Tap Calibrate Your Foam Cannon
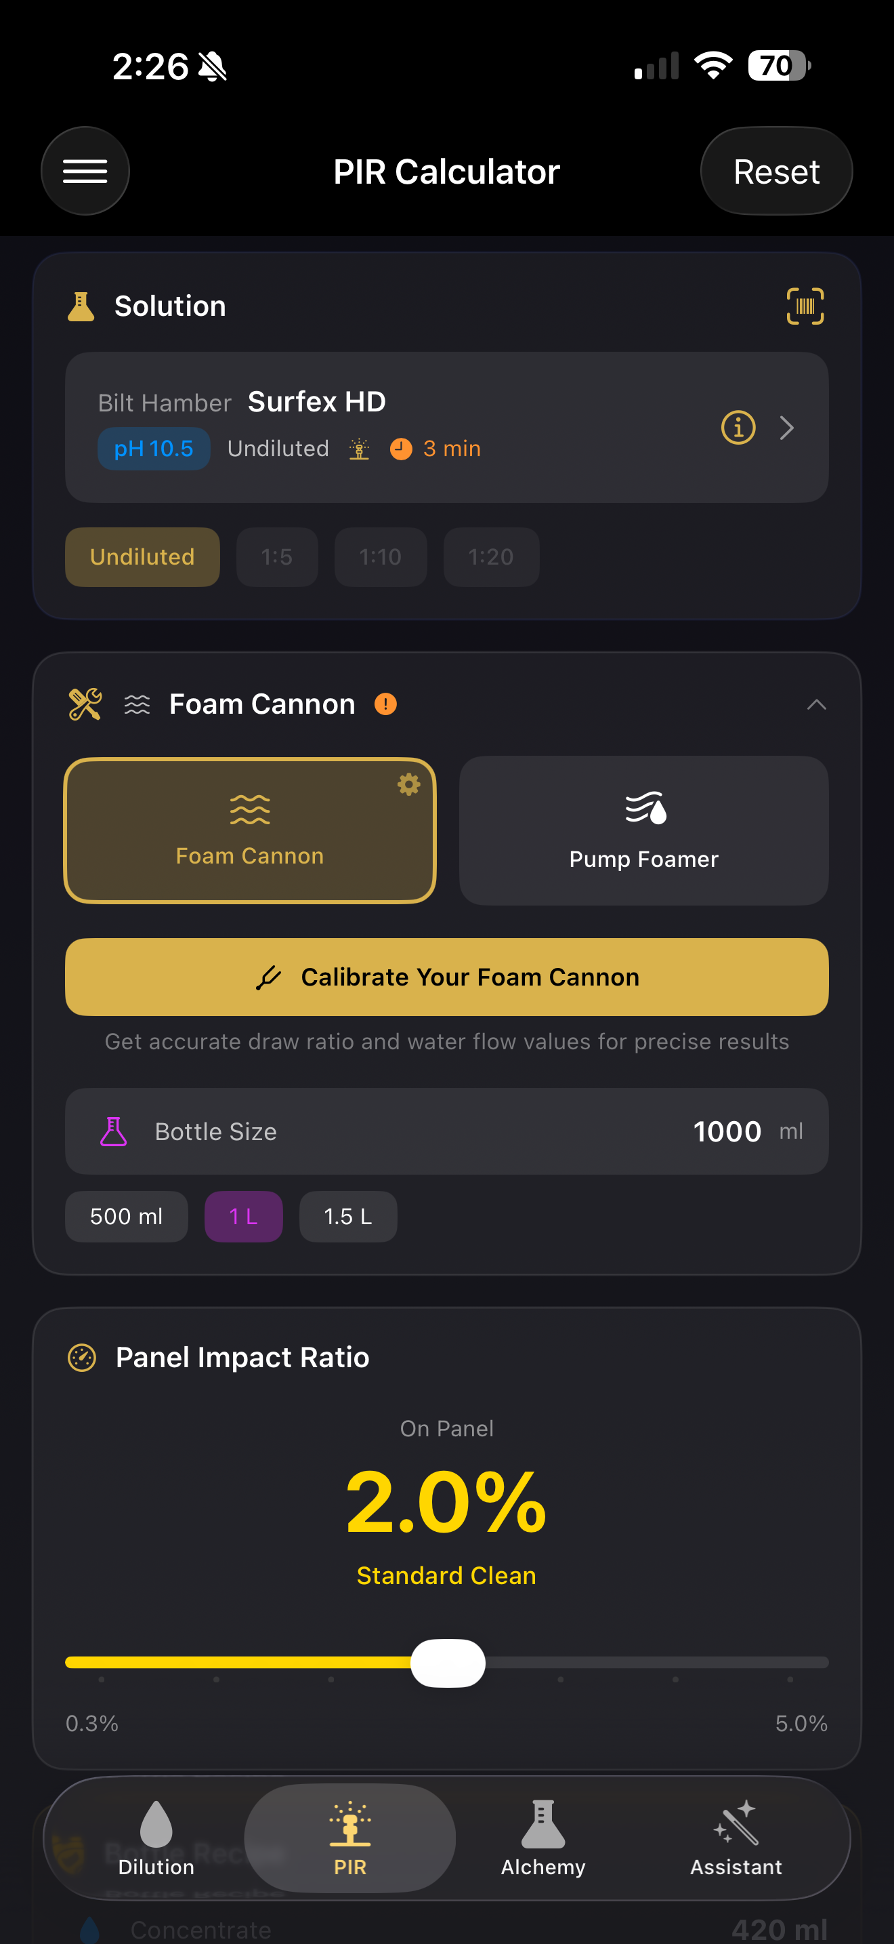The width and height of the screenshot is (894, 1944). click(x=447, y=977)
